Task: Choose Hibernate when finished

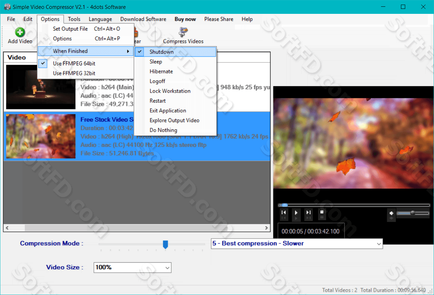Action: pos(175,71)
